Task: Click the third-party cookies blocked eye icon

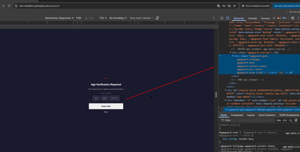Action: (229, 6)
